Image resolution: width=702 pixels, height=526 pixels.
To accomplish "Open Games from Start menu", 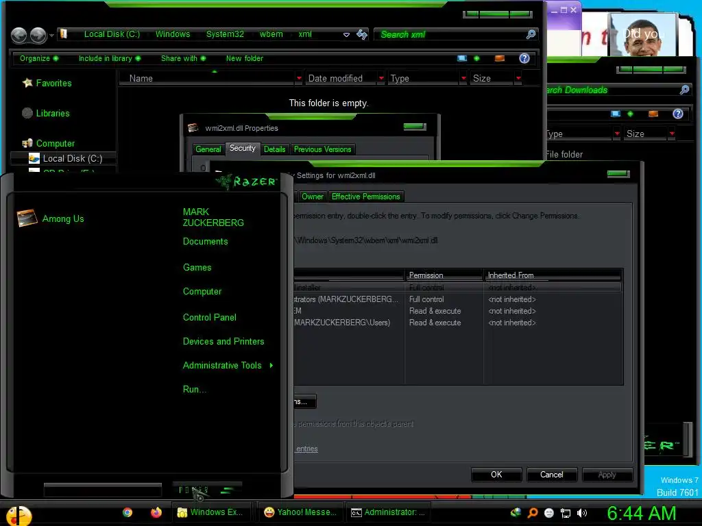I will 197,268.
